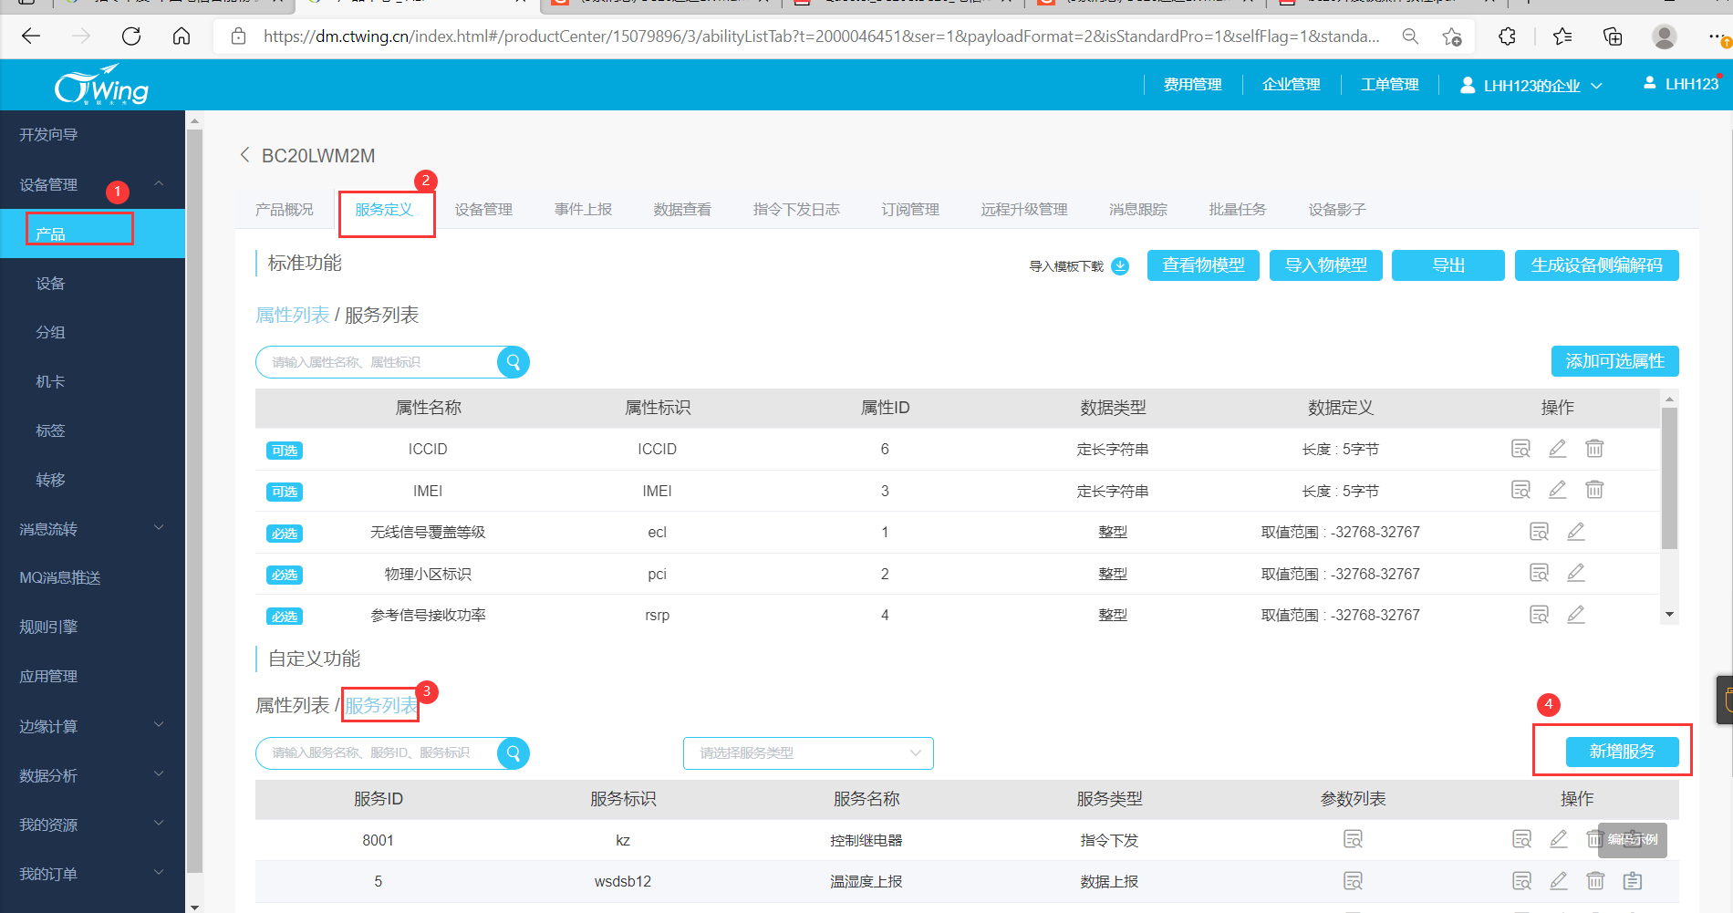Image resolution: width=1733 pixels, height=913 pixels.
Task: Go back with the browser back arrow
Action: tap(31, 36)
